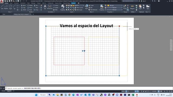Click the new drawing tab plus button
This screenshot has width=173, height=97.
coord(33,14)
